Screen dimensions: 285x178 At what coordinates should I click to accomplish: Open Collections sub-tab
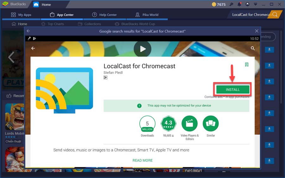(89, 24)
